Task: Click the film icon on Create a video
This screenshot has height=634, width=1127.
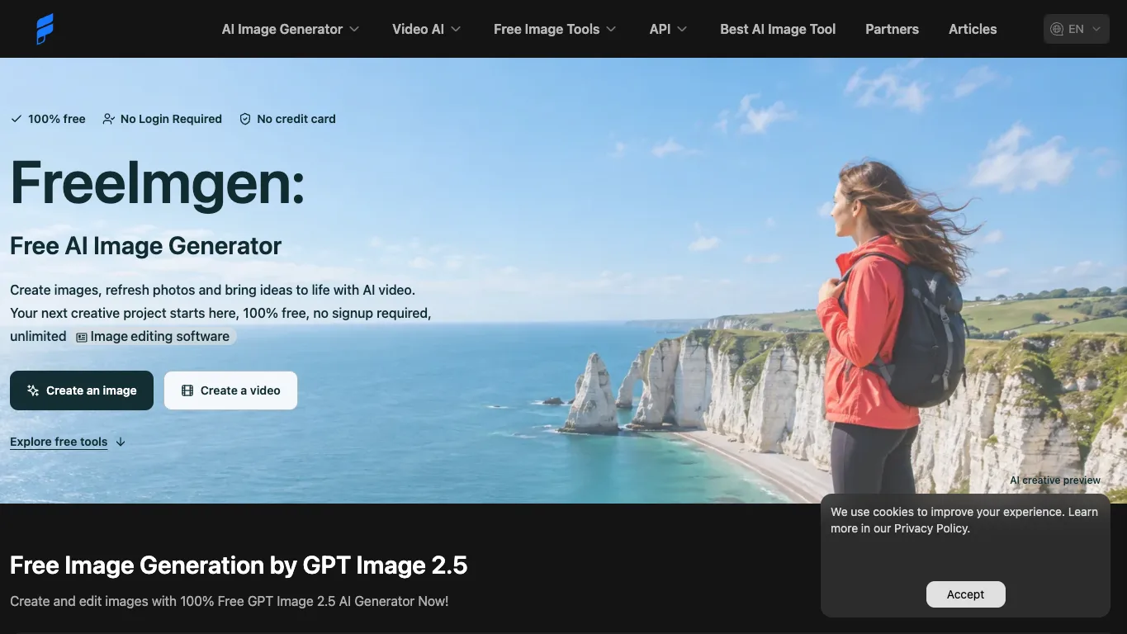Action: click(x=187, y=390)
